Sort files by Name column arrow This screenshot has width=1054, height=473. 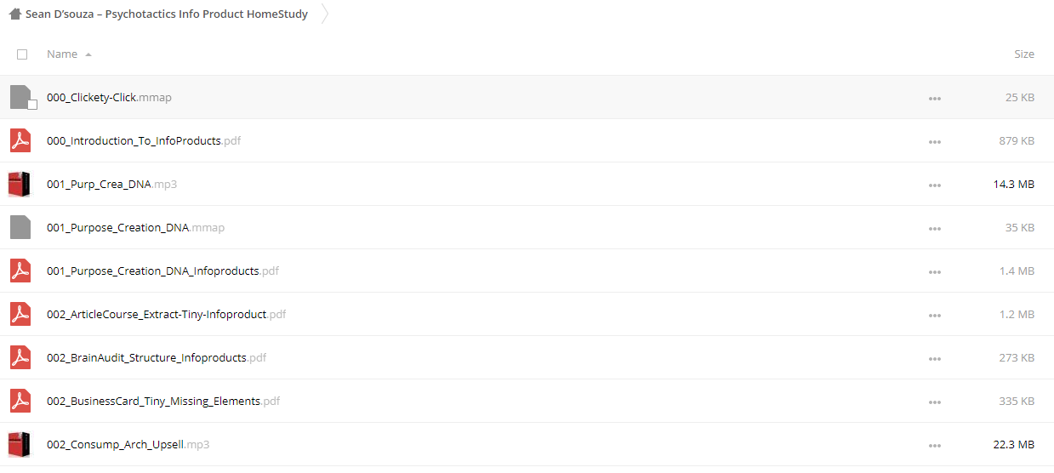pos(88,54)
